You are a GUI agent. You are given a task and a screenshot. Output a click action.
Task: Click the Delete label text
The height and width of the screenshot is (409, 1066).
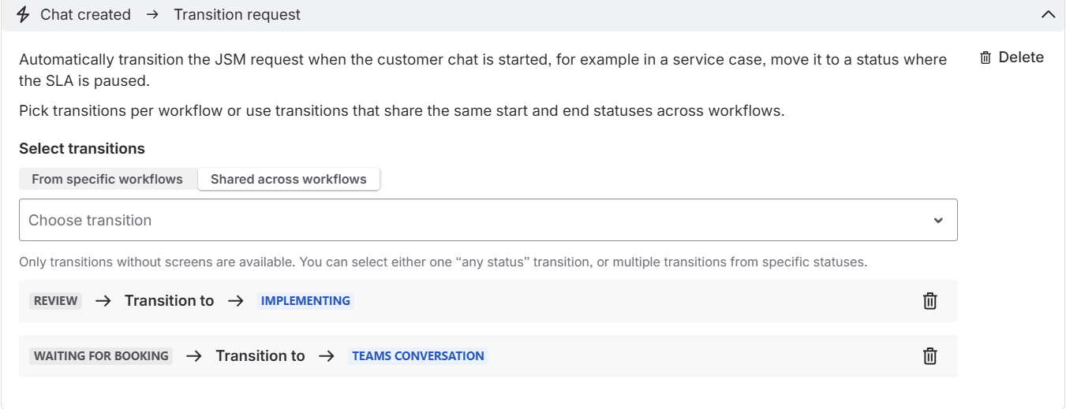click(1021, 58)
